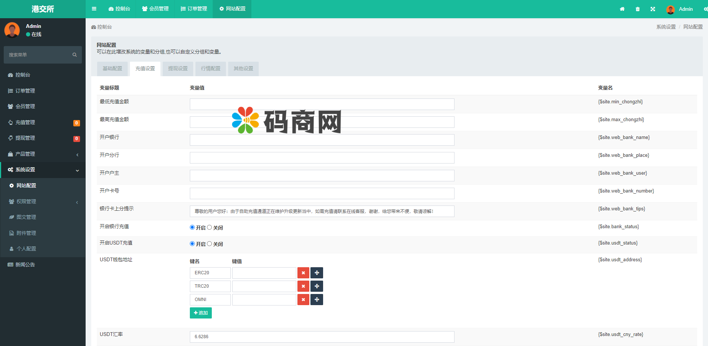Image resolution: width=708 pixels, height=346 pixels.
Task: Click the ERC20 key value input
Action: (x=264, y=273)
